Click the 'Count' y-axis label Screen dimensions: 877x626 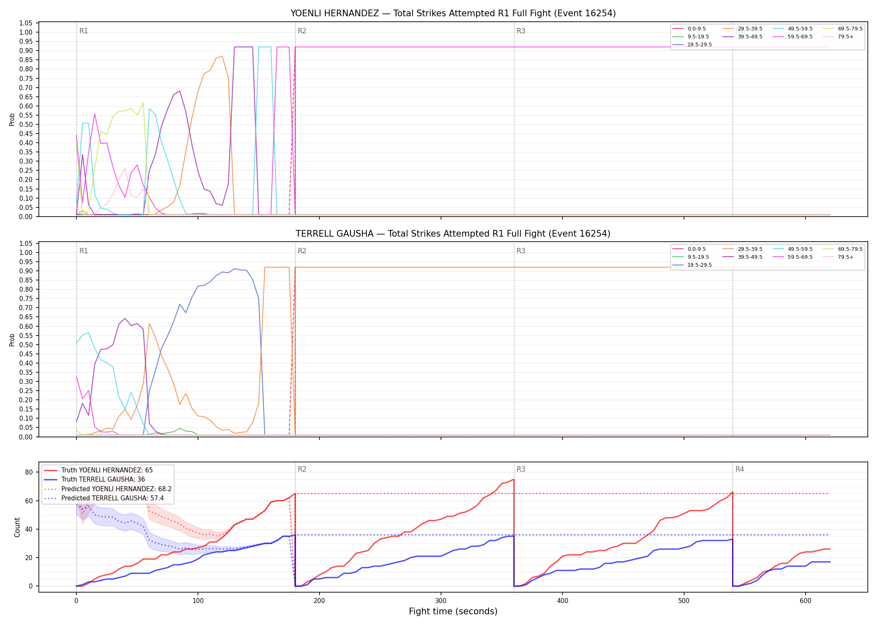17,527
